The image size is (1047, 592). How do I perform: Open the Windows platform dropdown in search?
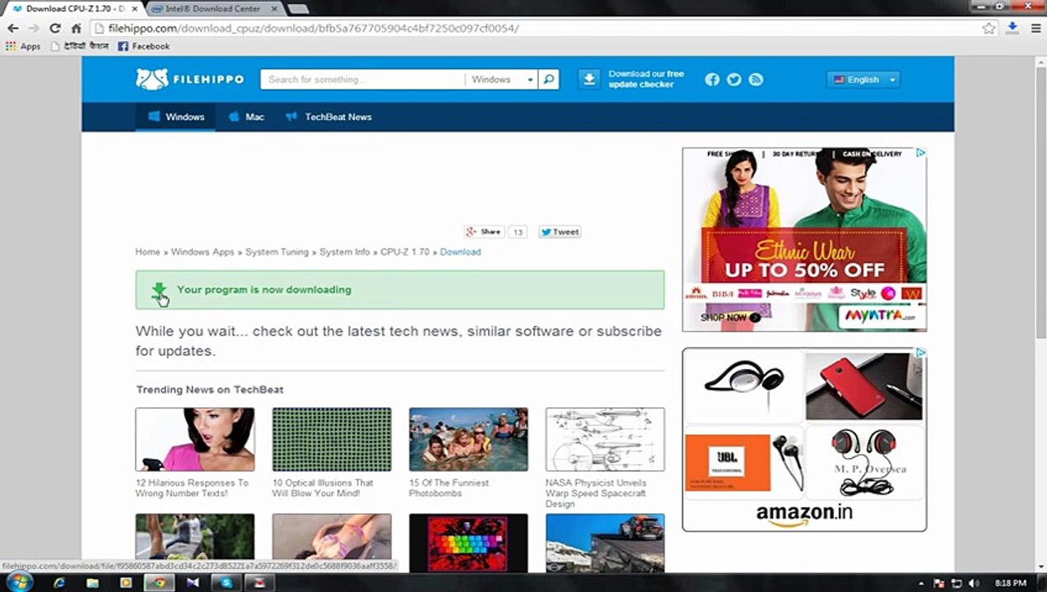502,80
